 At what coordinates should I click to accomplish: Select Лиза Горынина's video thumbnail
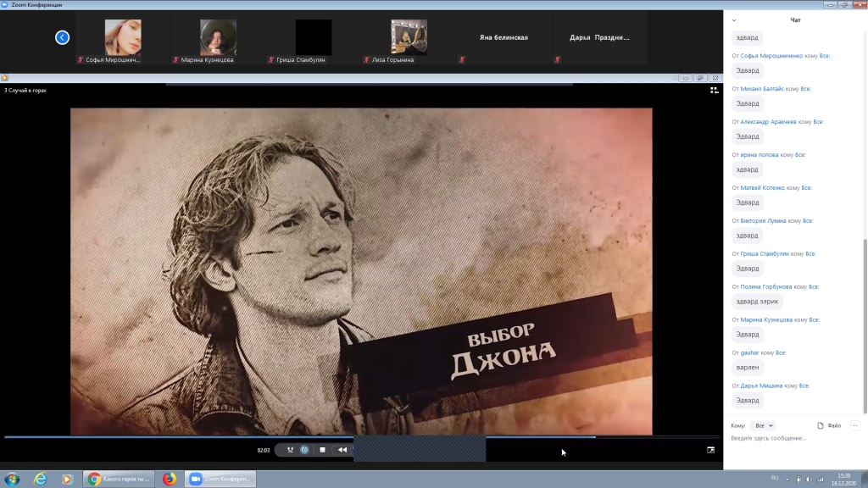[x=409, y=37]
